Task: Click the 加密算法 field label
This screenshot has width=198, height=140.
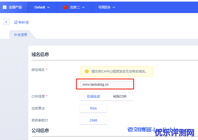Action: point(38,108)
